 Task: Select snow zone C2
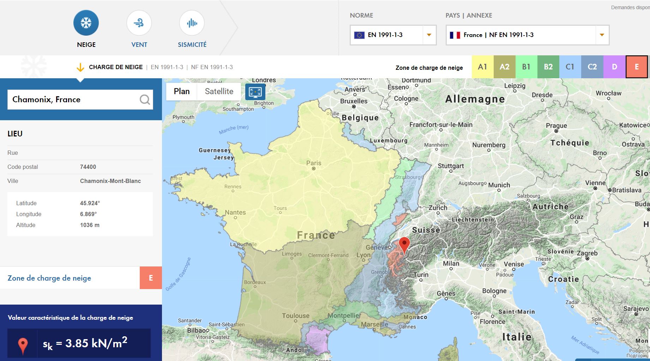pyautogui.click(x=592, y=66)
